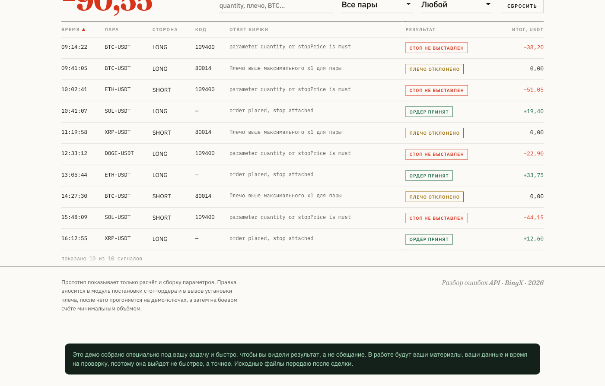Click ОРДЕР ПРИНЯТ badge in 16:12:55 row
This screenshot has width=605, height=386.
click(x=429, y=239)
